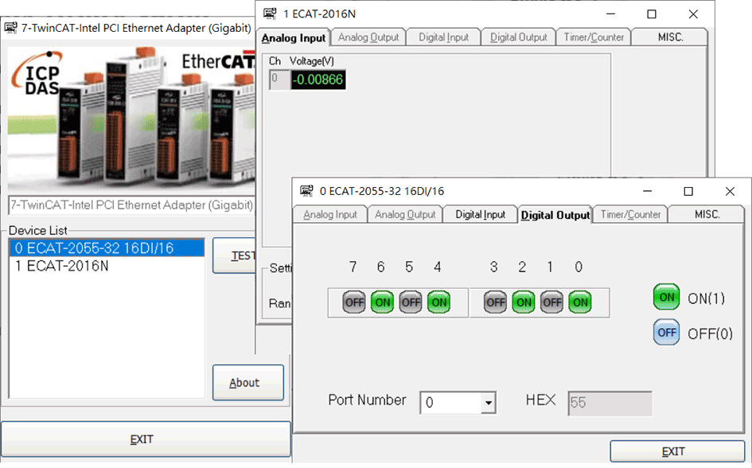752x468 pixels.
Task: Open MISC. tab in ECAT-2055-32 window
Action: pyautogui.click(x=707, y=214)
